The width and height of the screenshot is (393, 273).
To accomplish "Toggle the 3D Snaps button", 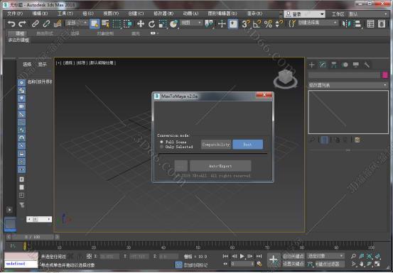I will tap(246, 24).
